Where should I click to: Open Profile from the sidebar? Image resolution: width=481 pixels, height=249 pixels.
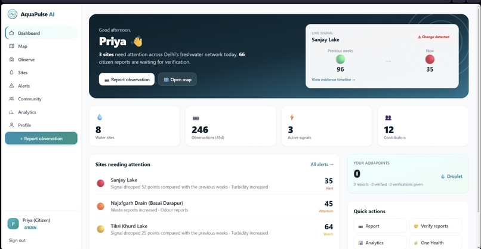pyautogui.click(x=41, y=125)
